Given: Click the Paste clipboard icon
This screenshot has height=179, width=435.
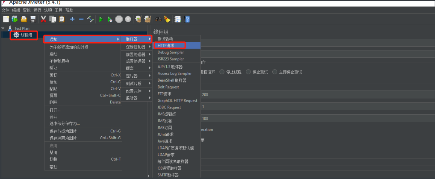Looking at the screenshot, I should (x=61, y=19).
